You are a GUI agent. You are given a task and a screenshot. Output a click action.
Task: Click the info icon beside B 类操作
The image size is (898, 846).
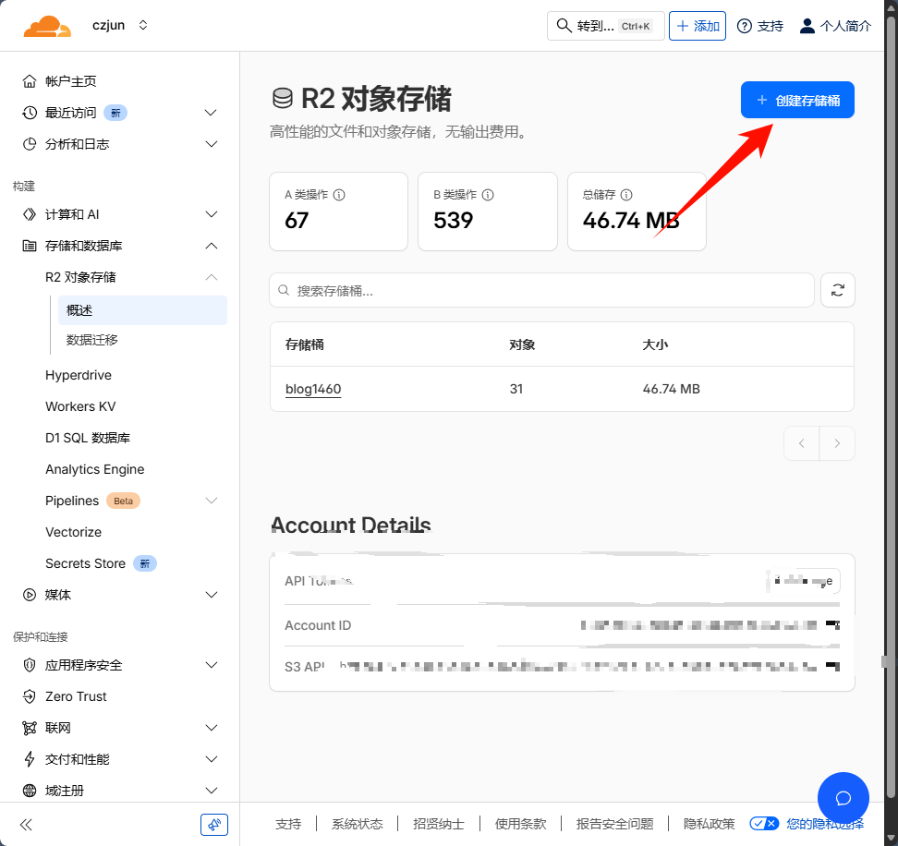(x=488, y=195)
